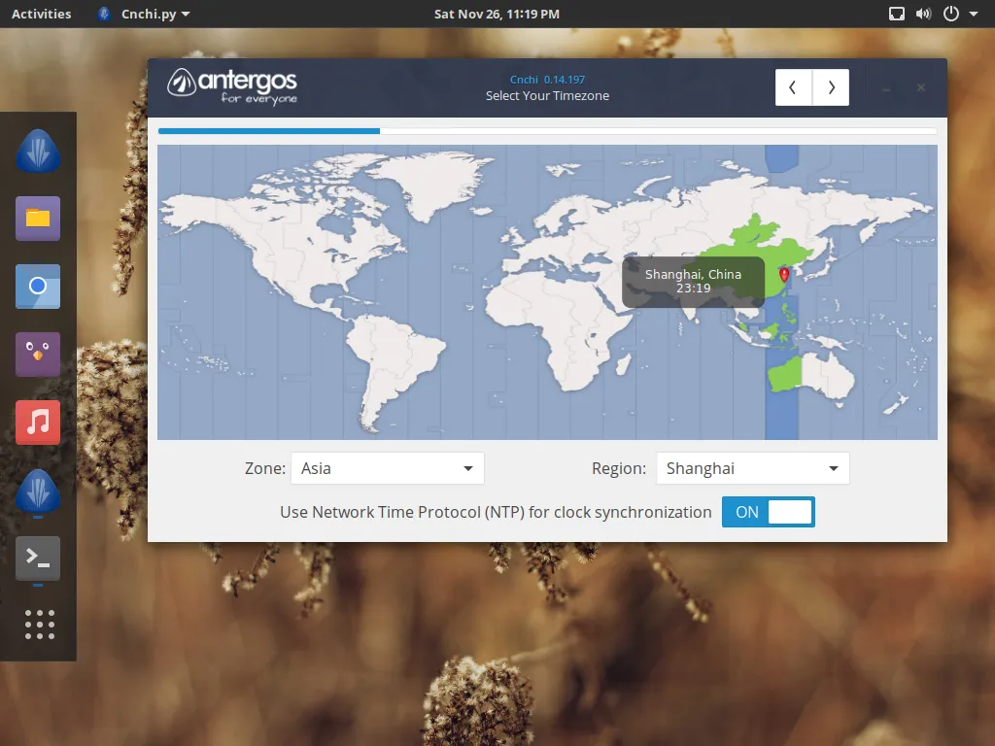
Task: Click the running Cnchi icon above the Terminal icon
Action: click(38, 491)
